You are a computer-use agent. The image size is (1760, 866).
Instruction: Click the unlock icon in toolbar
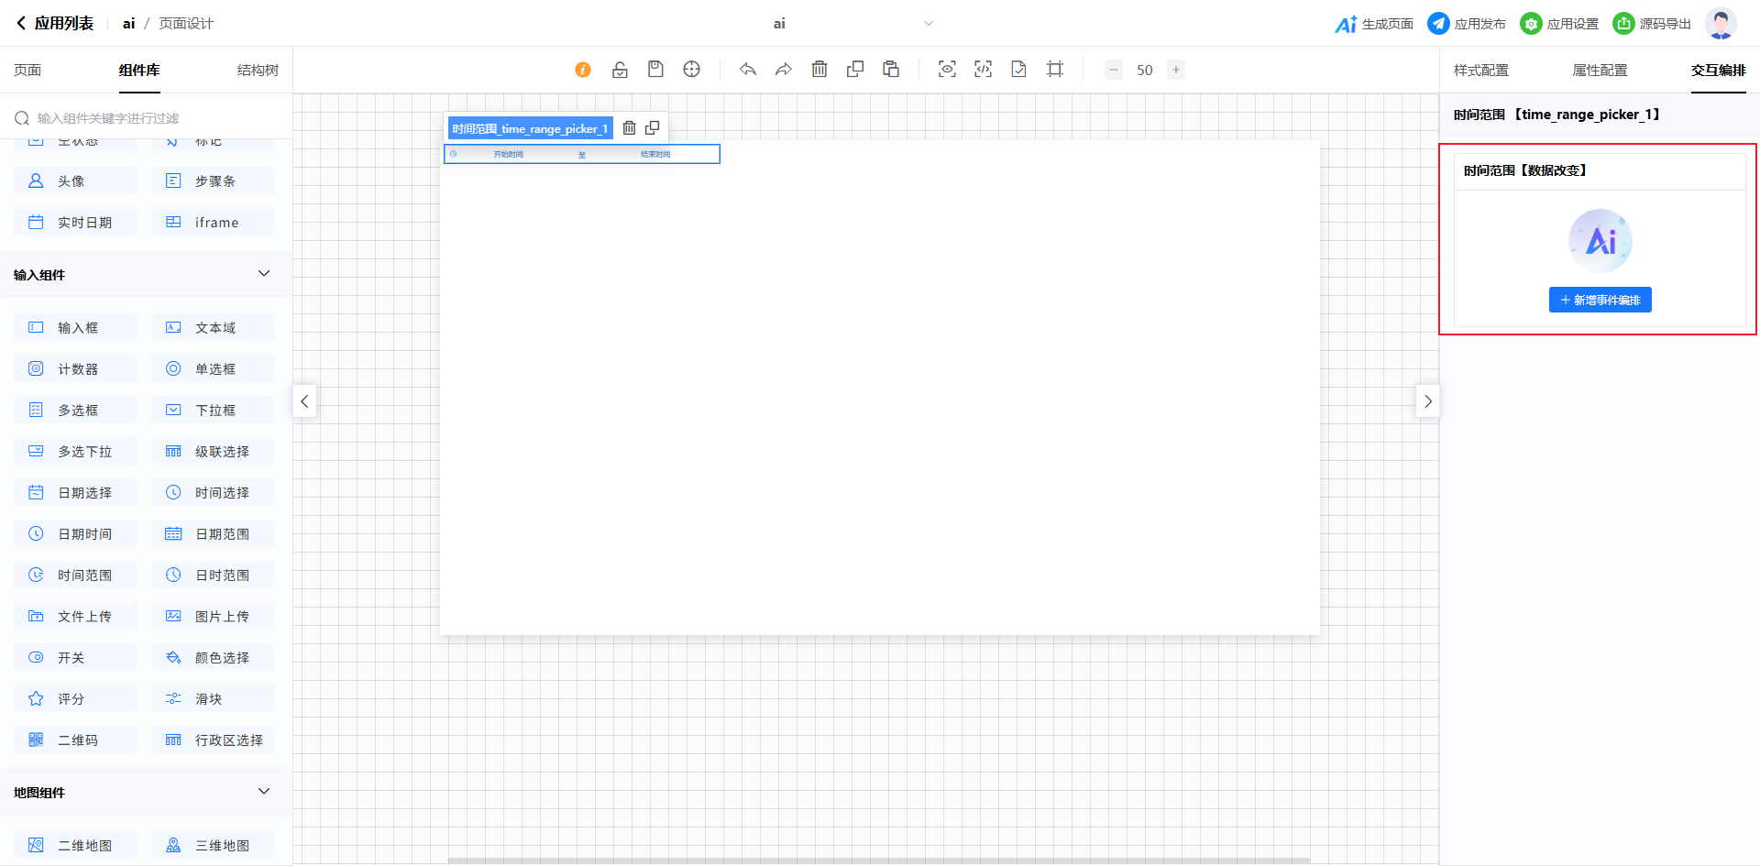click(x=620, y=70)
